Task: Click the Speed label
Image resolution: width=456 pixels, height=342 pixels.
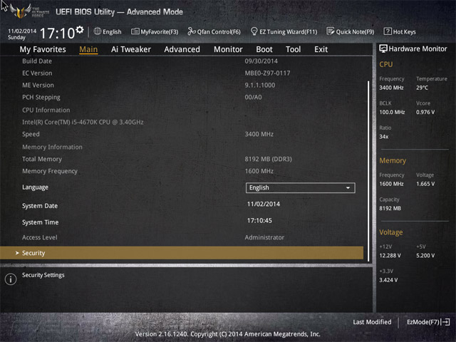Action: [x=31, y=135]
